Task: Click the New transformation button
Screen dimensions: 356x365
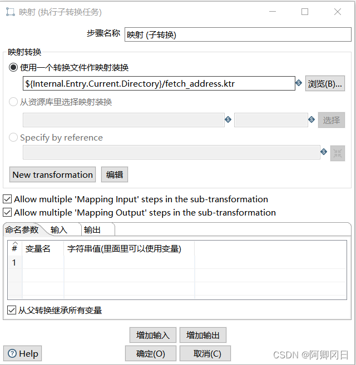Action: [x=52, y=174]
